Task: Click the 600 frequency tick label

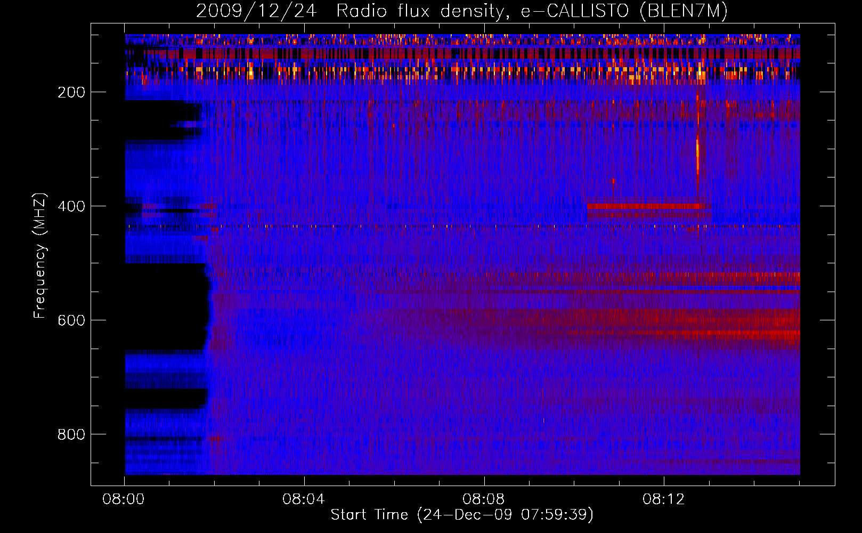Action: (71, 320)
